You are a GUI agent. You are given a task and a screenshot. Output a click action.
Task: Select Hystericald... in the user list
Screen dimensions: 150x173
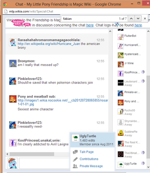[x=131, y=55]
